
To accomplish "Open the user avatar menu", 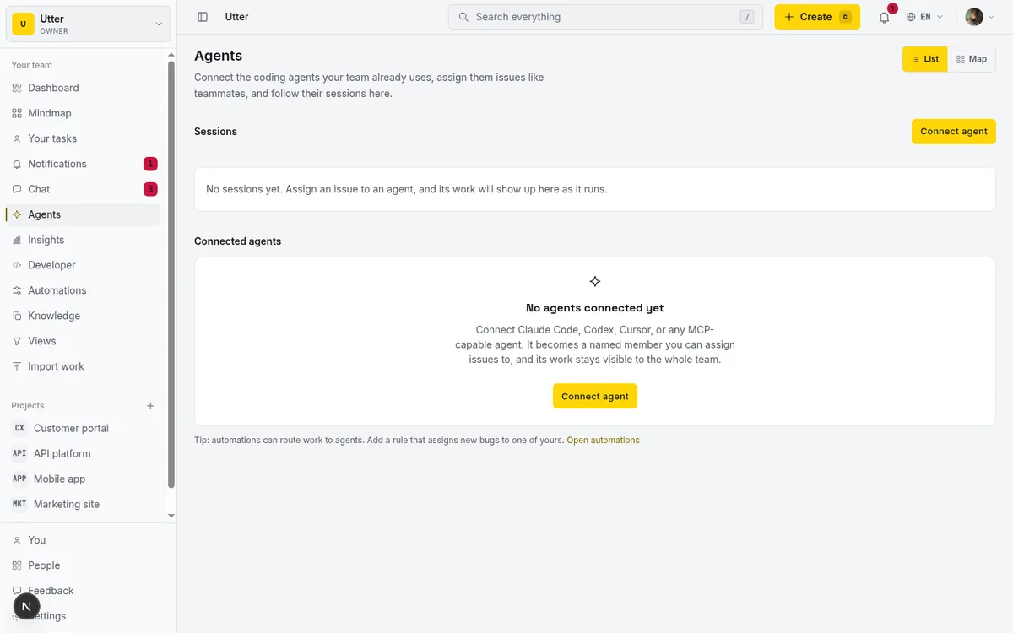I will coord(980,17).
